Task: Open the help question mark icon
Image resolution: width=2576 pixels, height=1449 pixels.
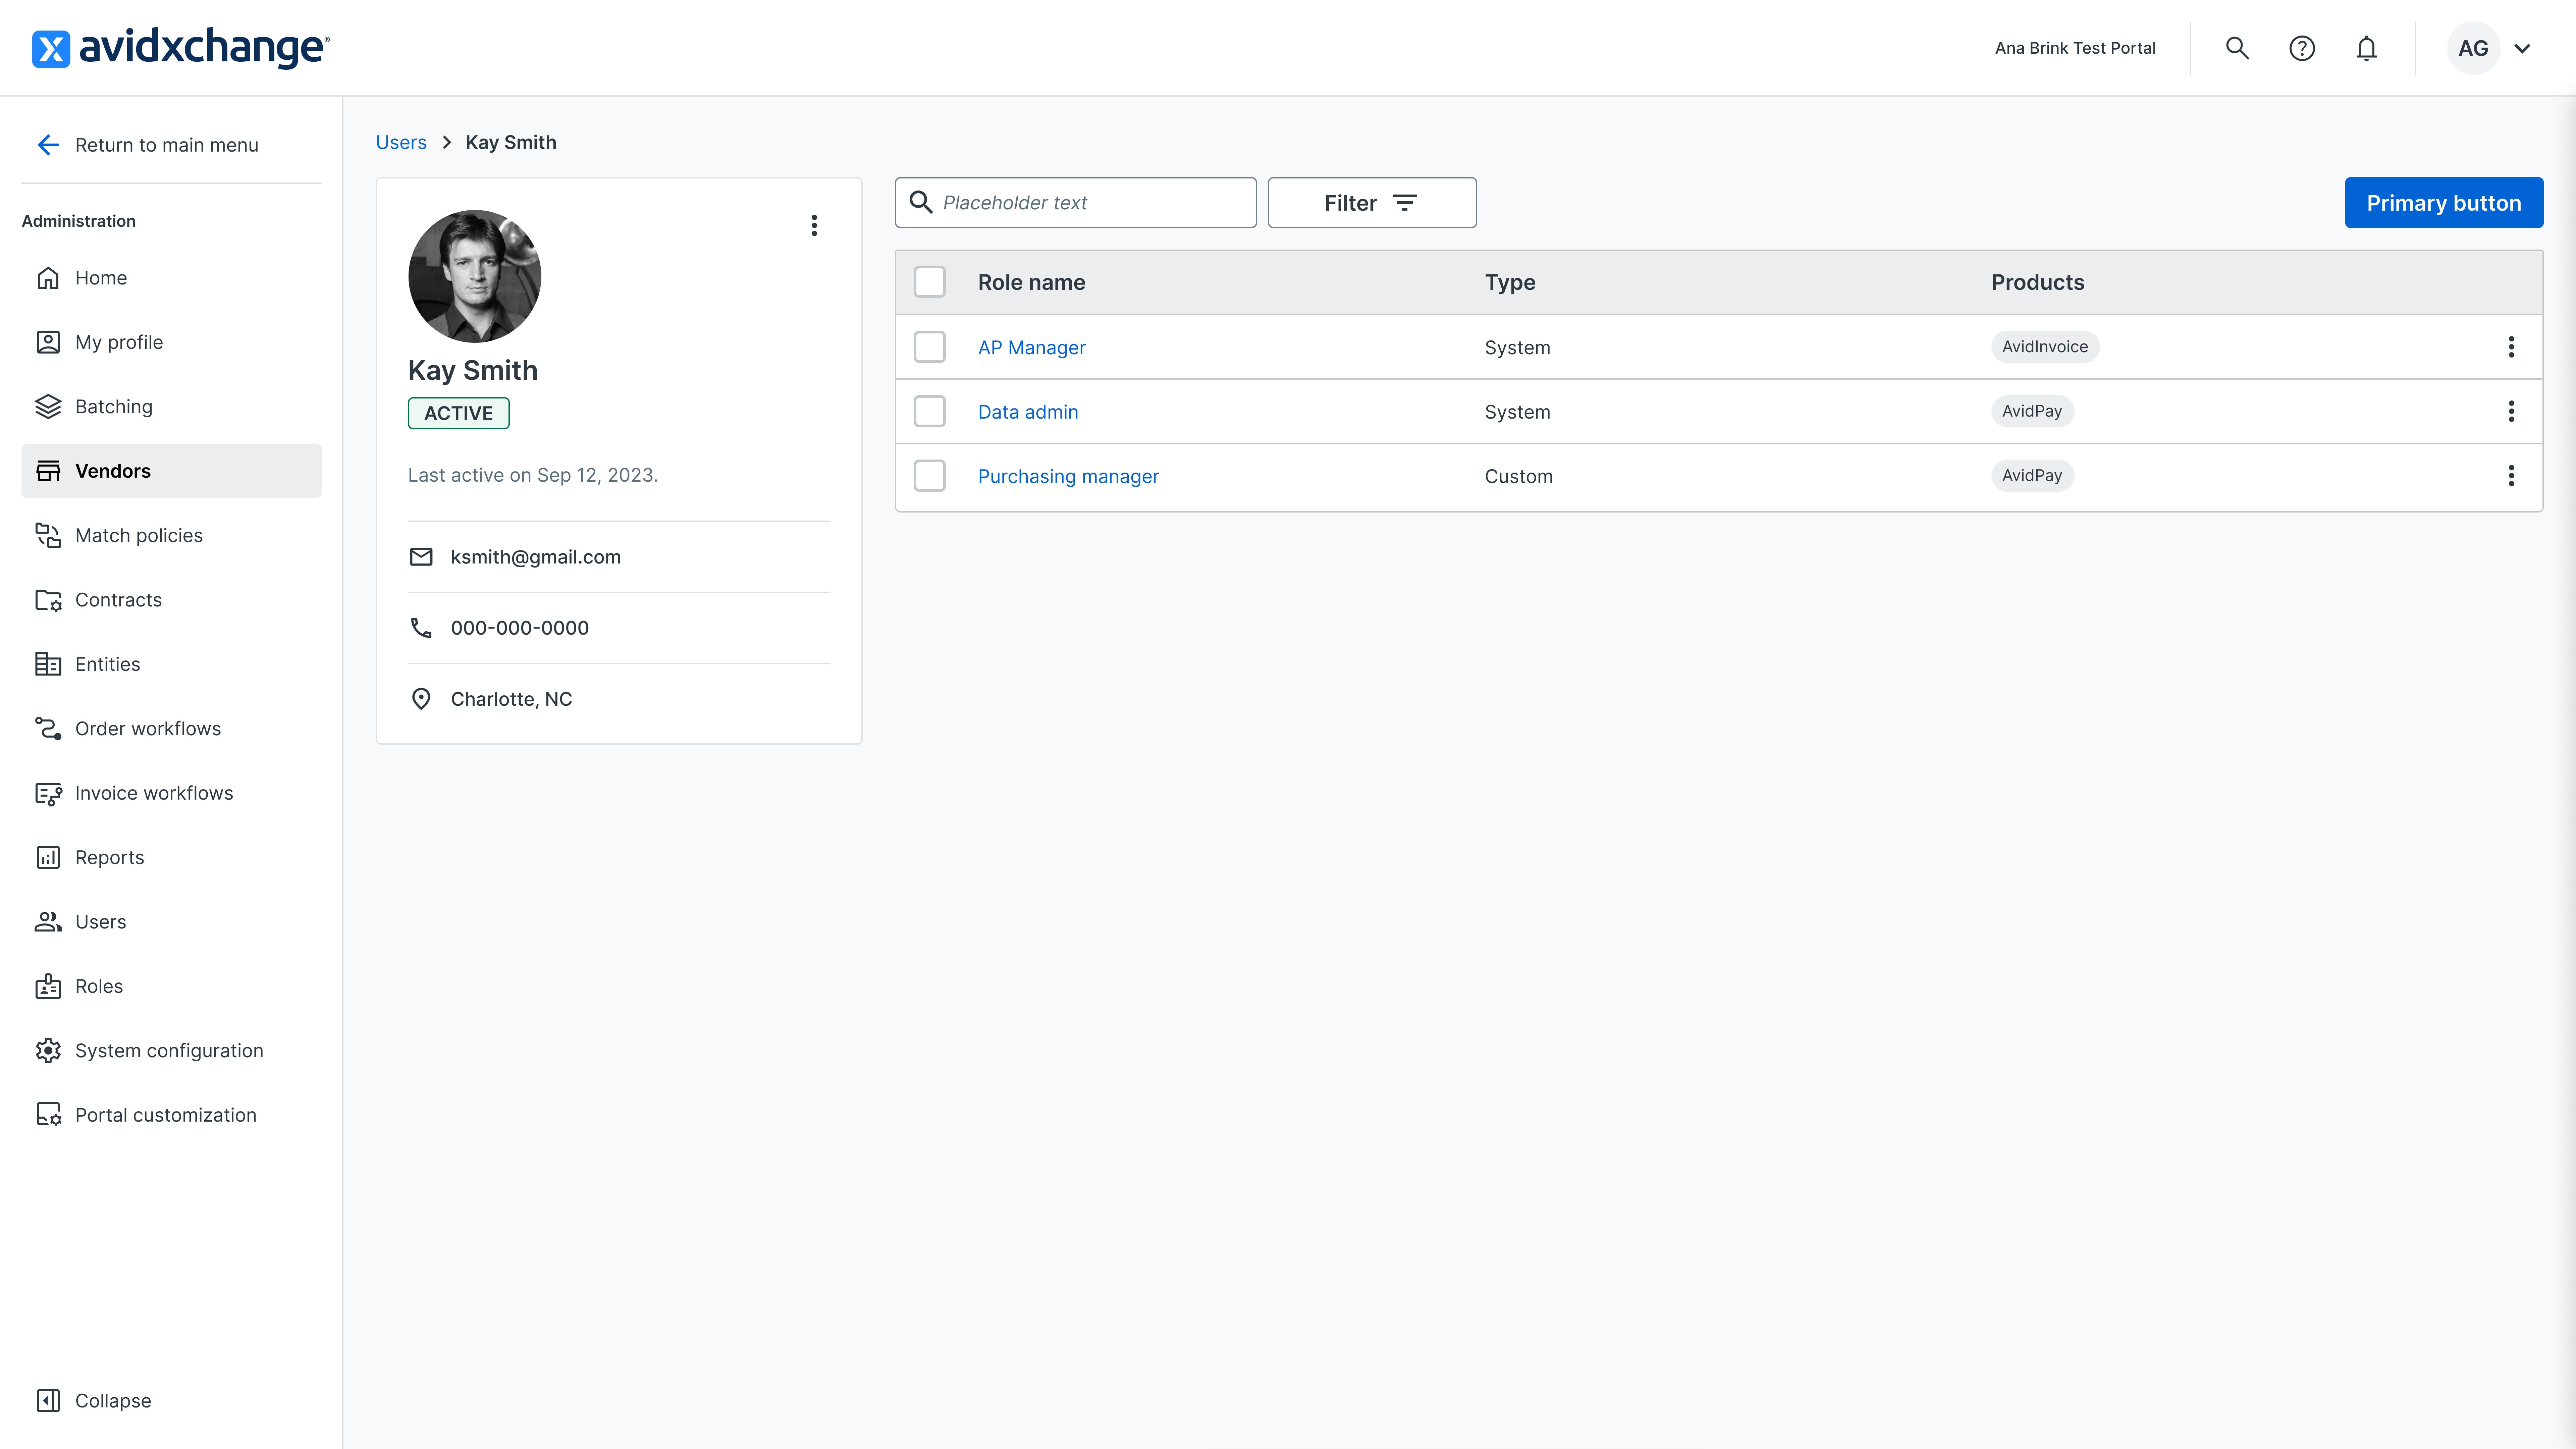Action: (2302, 48)
